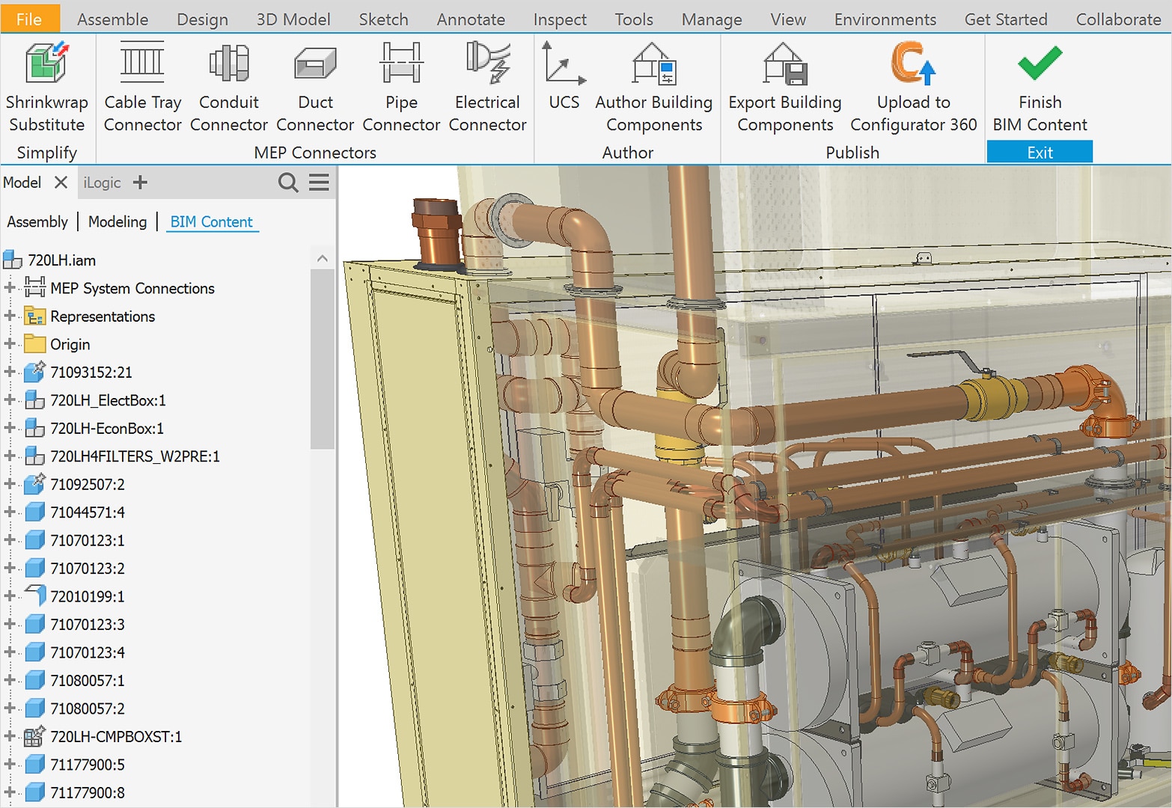Expand the 720LH_ElectBox:1 node
The width and height of the screenshot is (1172, 808).
pos(10,400)
